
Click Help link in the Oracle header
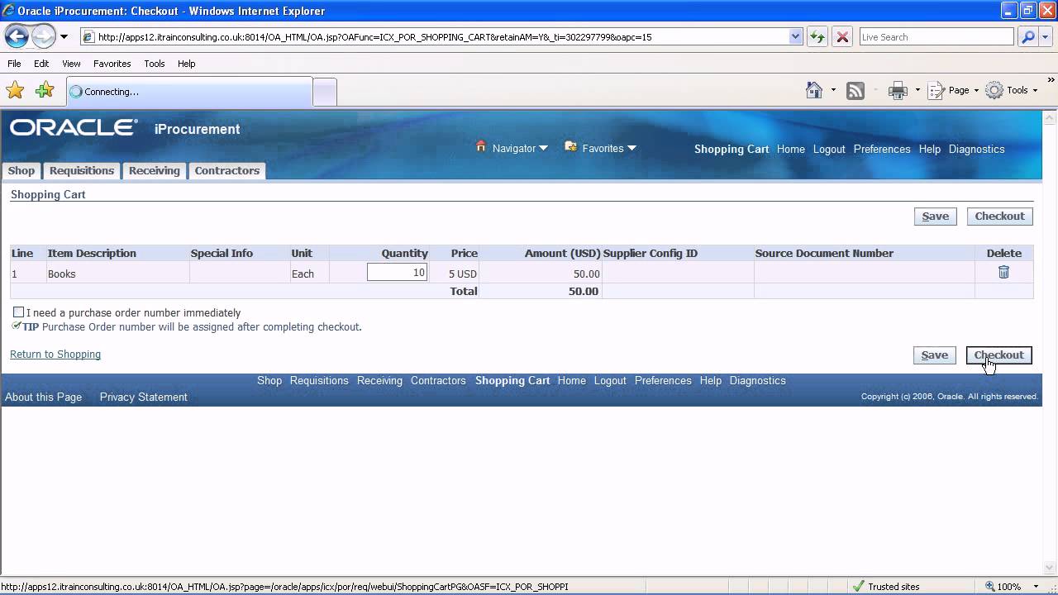point(930,149)
